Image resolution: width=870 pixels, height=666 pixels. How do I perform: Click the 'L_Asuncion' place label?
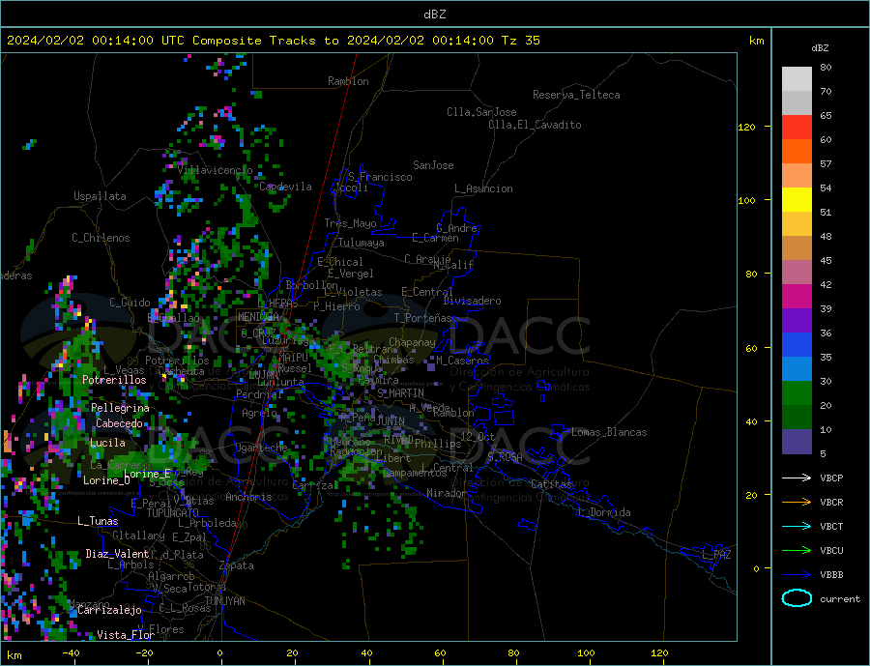(484, 188)
